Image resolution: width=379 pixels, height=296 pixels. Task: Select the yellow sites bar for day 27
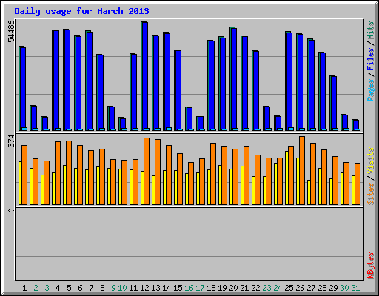click(309, 192)
